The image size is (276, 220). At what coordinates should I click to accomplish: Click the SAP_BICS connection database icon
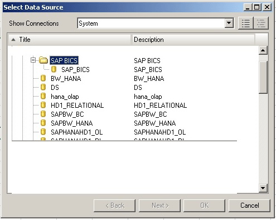54,69
